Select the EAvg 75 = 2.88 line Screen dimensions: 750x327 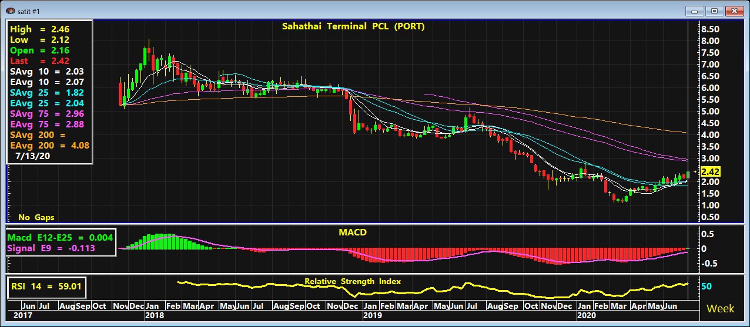coord(47,124)
